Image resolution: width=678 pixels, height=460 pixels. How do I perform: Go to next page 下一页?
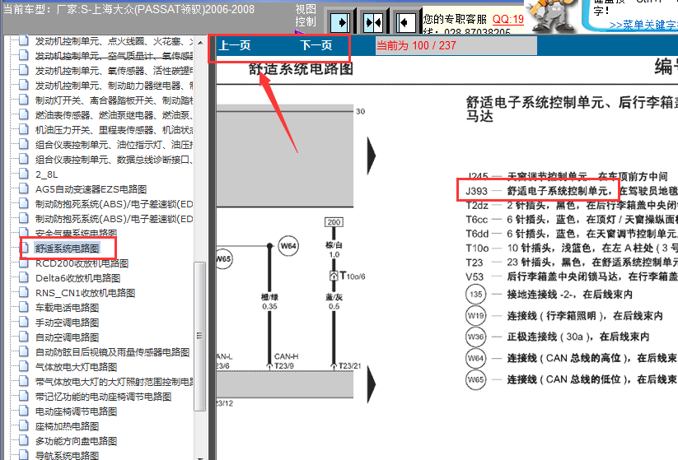[316, 45]
